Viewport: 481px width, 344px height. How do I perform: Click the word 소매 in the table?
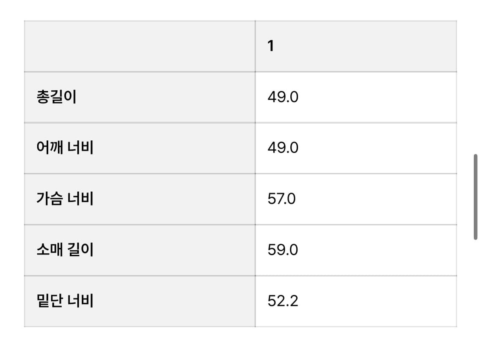coord(50,250)
